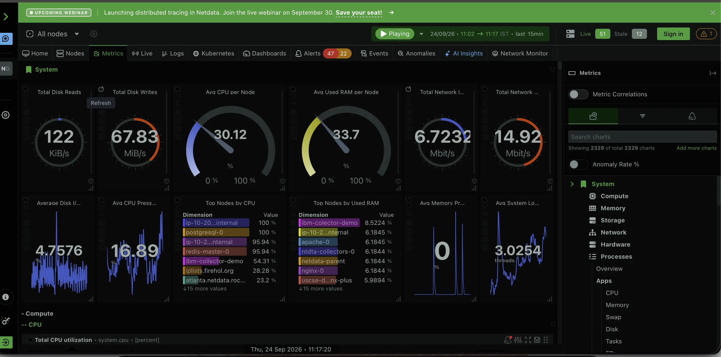This screenshot has height=357, width=721.
Task: Open the Kubernetes tab
Action: click(213, 53)
